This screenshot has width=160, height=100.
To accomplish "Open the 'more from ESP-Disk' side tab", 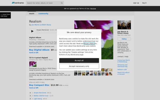I will coord(5,15).
